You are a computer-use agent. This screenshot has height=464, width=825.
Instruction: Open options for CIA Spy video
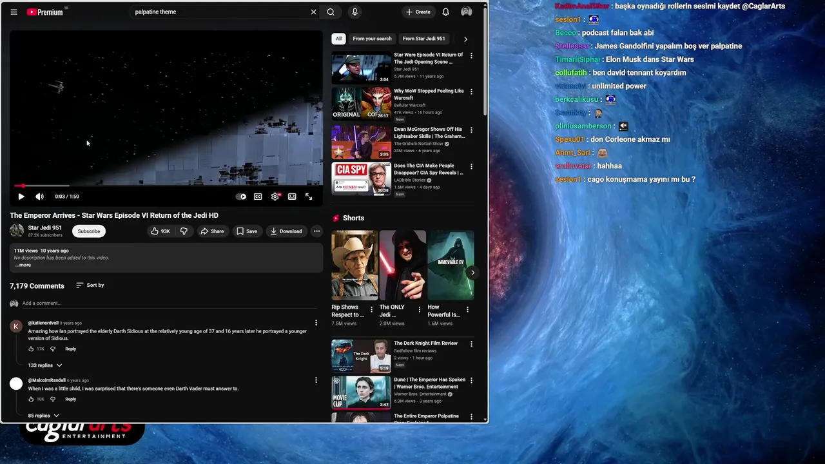(x=471, y=167)
